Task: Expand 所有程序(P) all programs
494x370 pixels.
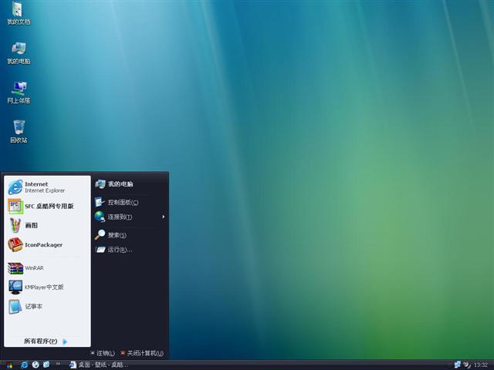Action: click(x=46, y=341)
